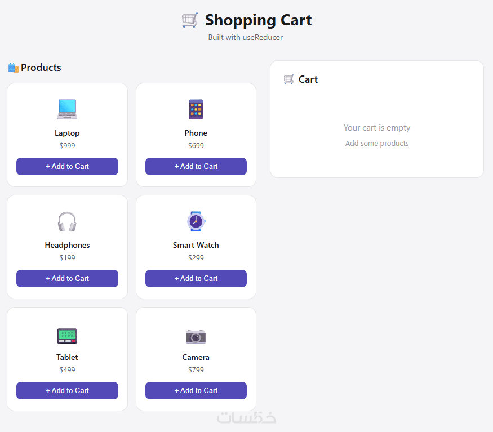The image size is (493, 432).
Task: Click the Phone product icon
Action: (196, 109)
